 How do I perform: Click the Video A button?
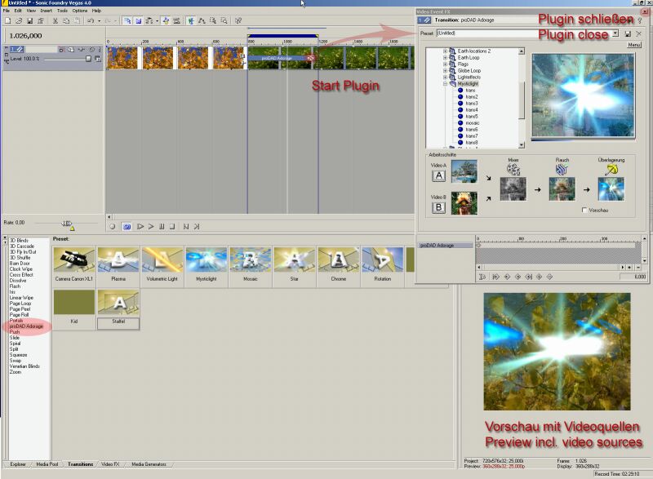pos(438,176)
